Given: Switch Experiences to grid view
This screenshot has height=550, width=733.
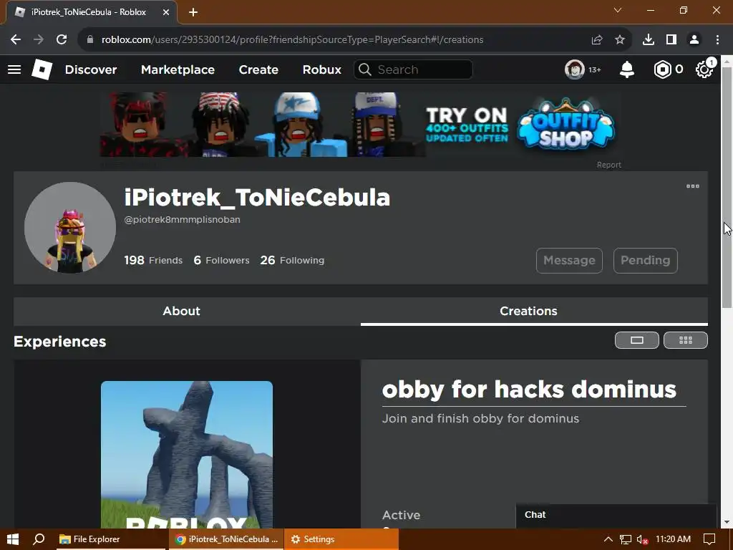Looking at the screenshot, I should point(685,340).
